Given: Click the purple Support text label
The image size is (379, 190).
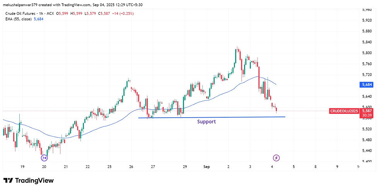Looking at the screenshot, I should 207,122.
